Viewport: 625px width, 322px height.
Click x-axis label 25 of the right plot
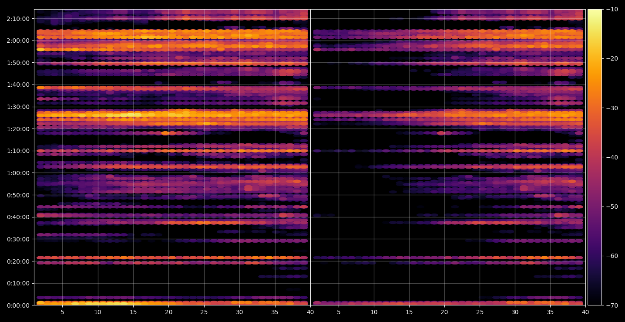[480, 312]
